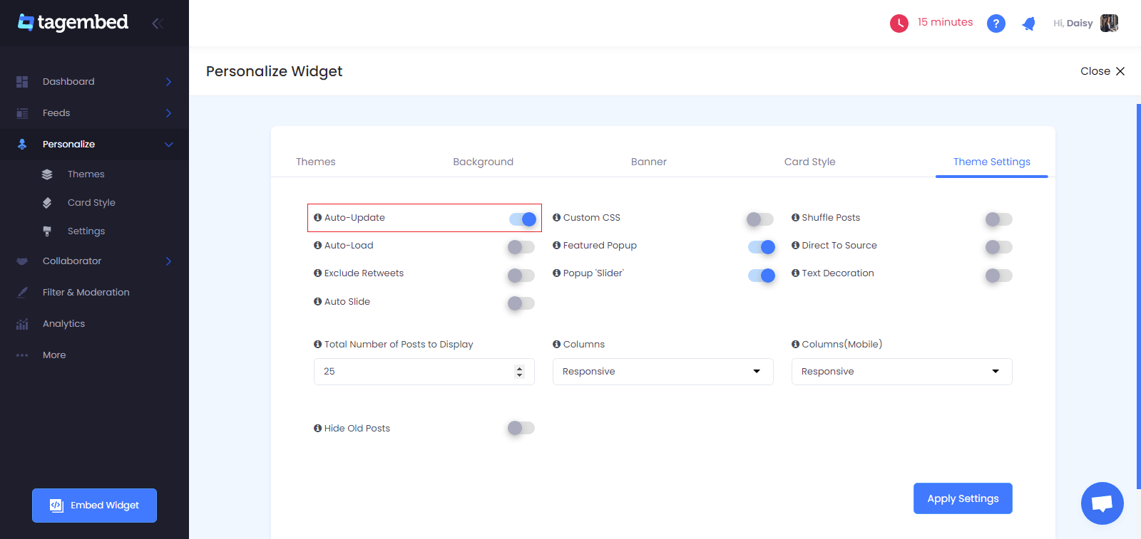Click the Filter & Moderation brush icon
Viewport: 1141px width, 539px height.
coord(22,293)
